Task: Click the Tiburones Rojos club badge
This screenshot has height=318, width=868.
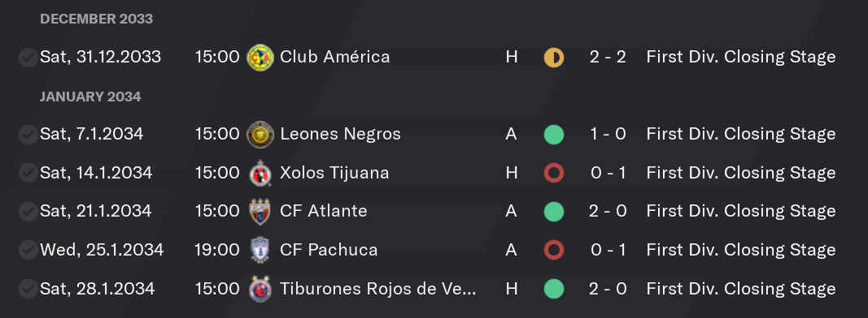Action: 260,289
